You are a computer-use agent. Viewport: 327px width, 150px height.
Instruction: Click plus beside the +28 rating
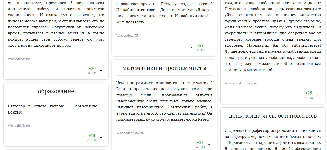[318, 95]
